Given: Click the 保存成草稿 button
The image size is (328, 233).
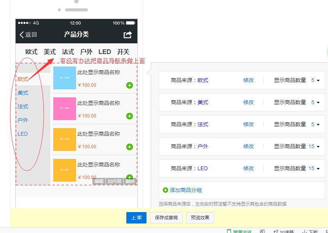Looking at the screenshot, I should pos(166,218).
